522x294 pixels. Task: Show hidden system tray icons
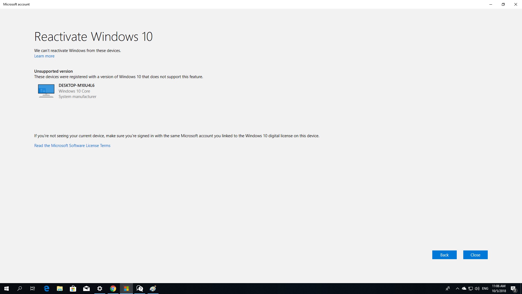[x=457, y=289]
